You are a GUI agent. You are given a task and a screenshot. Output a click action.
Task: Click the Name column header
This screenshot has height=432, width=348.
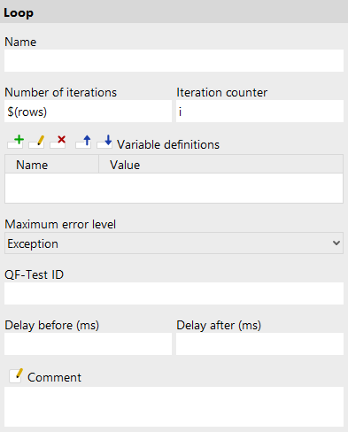coord(51,165)
